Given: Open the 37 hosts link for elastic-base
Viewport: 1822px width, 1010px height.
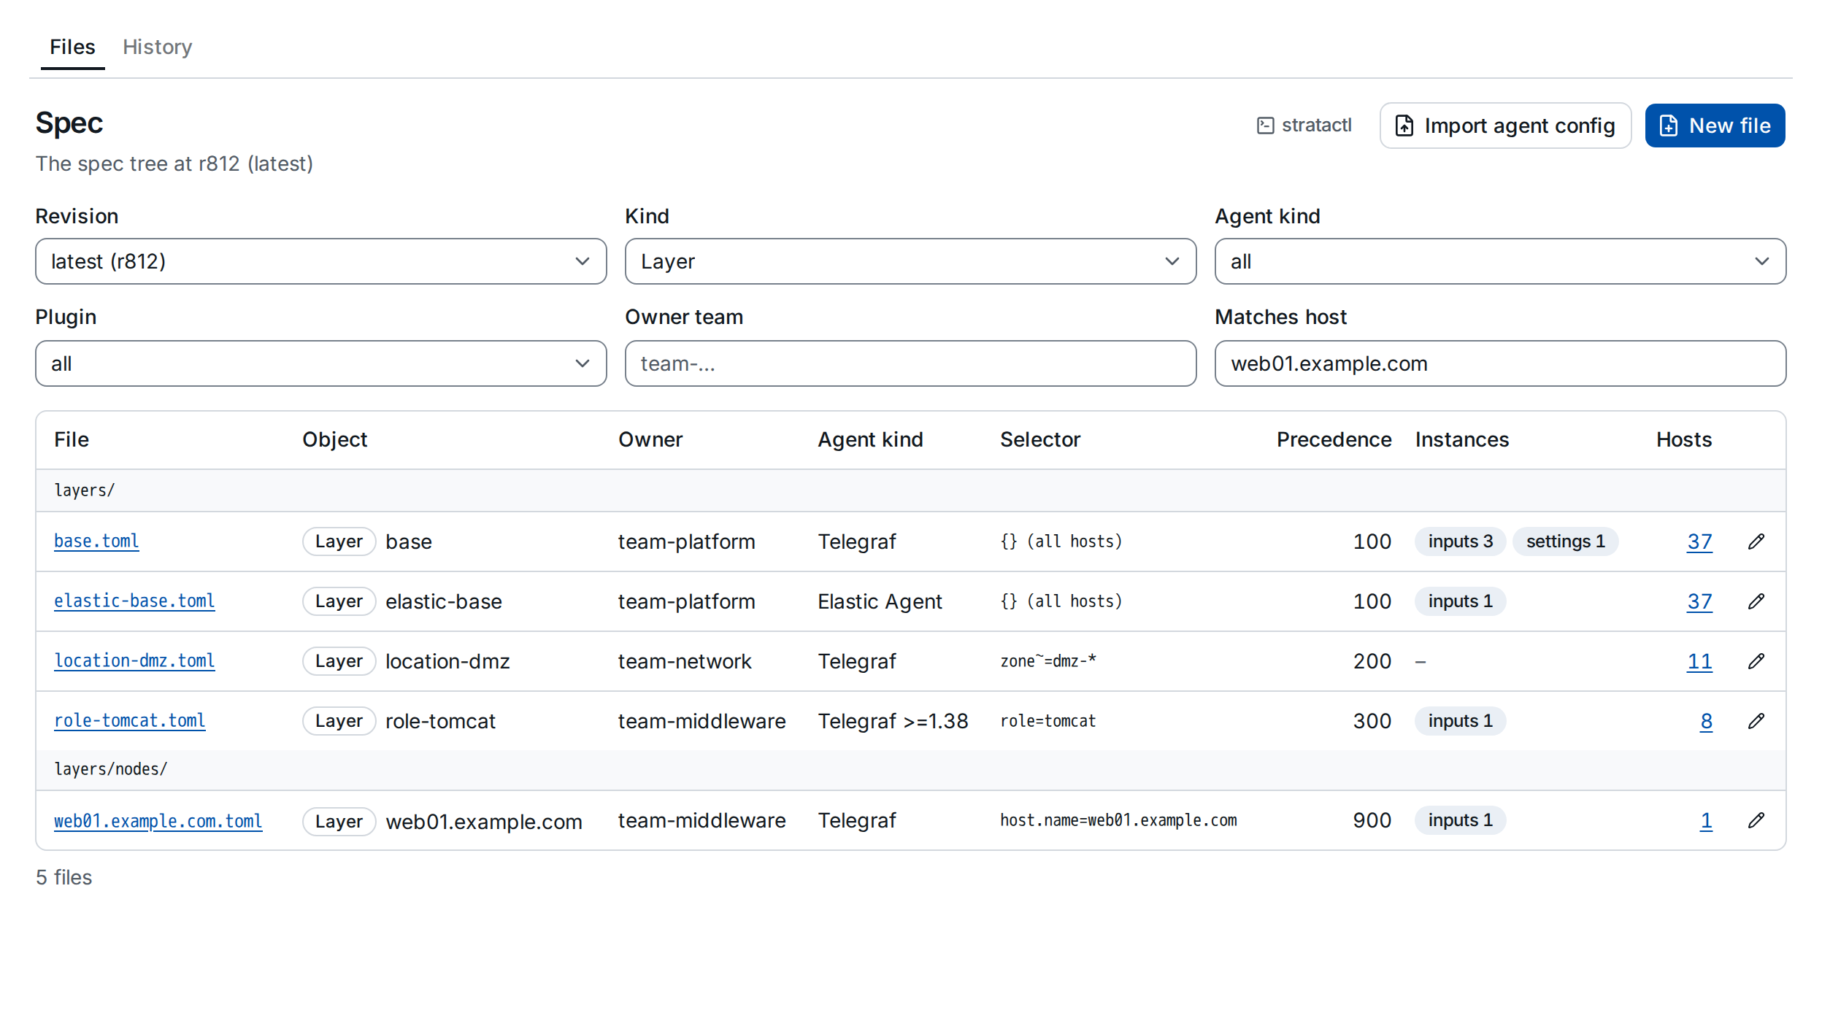Looking at the screenshot, I should click(x=1699, y=601).
